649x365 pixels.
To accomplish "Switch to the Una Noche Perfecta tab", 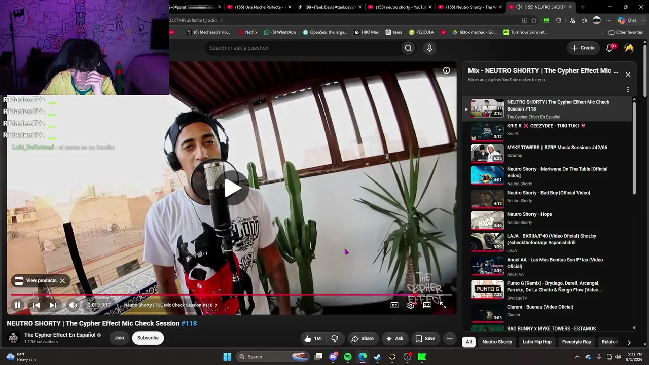I will 258,7.
